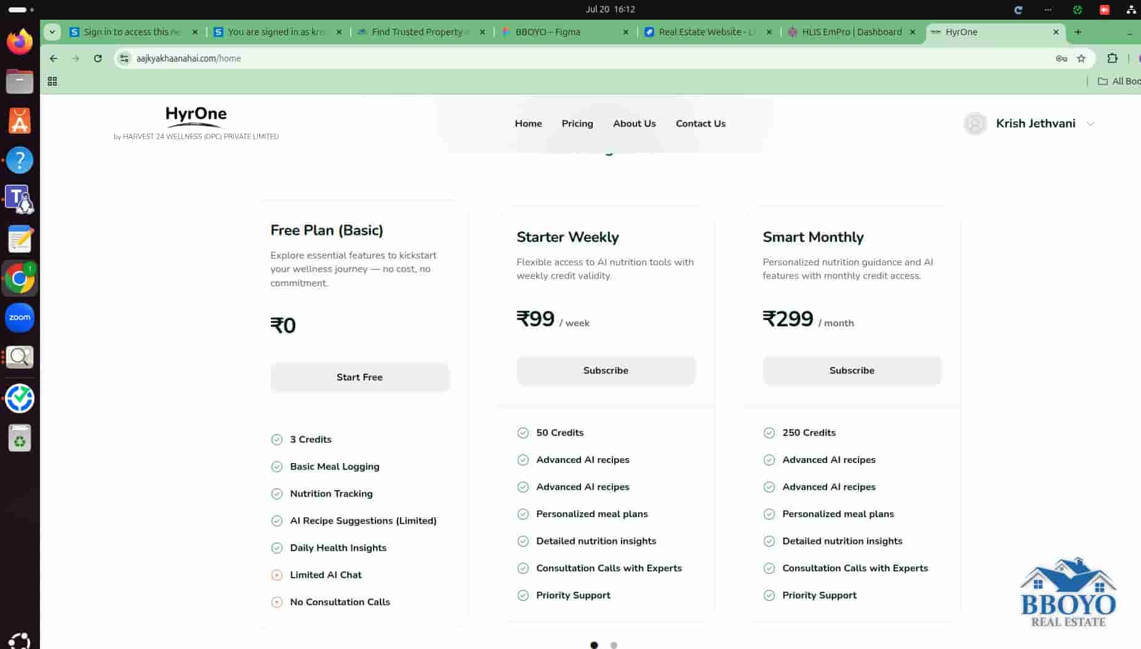The height and width of the screenshot is (649, 1141).
Task: Launch Zoom from the Ubuntu dock
Action: 20,318
